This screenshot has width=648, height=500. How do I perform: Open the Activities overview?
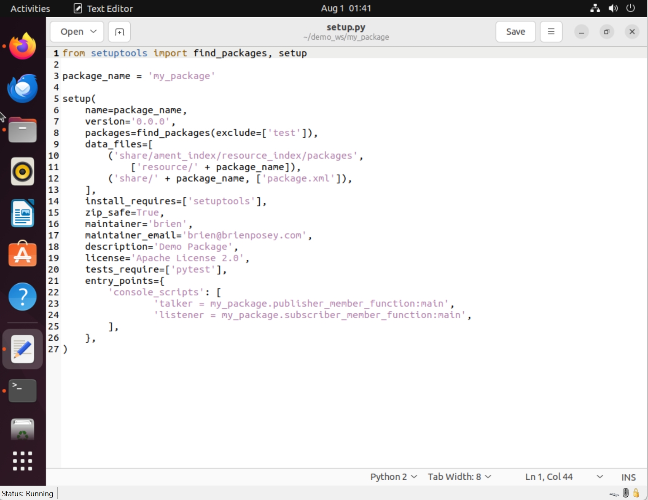[x=30, y=8]
